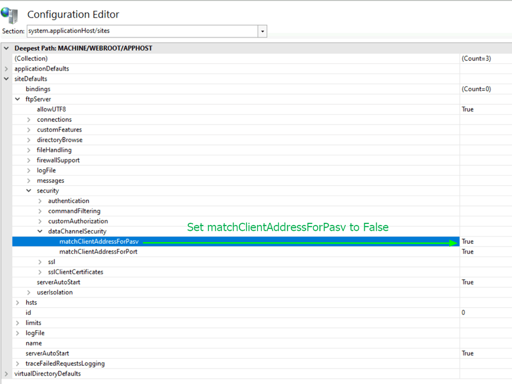Expand the commandFiltering node

40,211
